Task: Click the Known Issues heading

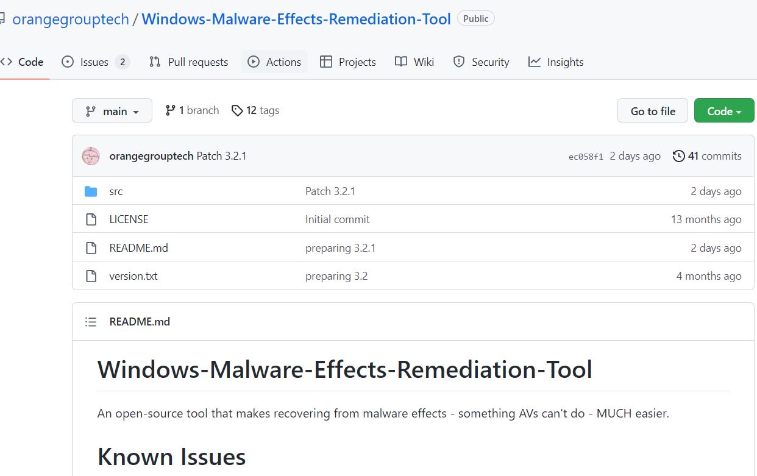Action: coord(172,456)
